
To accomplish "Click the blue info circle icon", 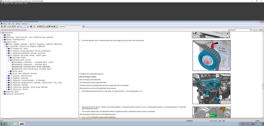I will [x=31, y=26].
